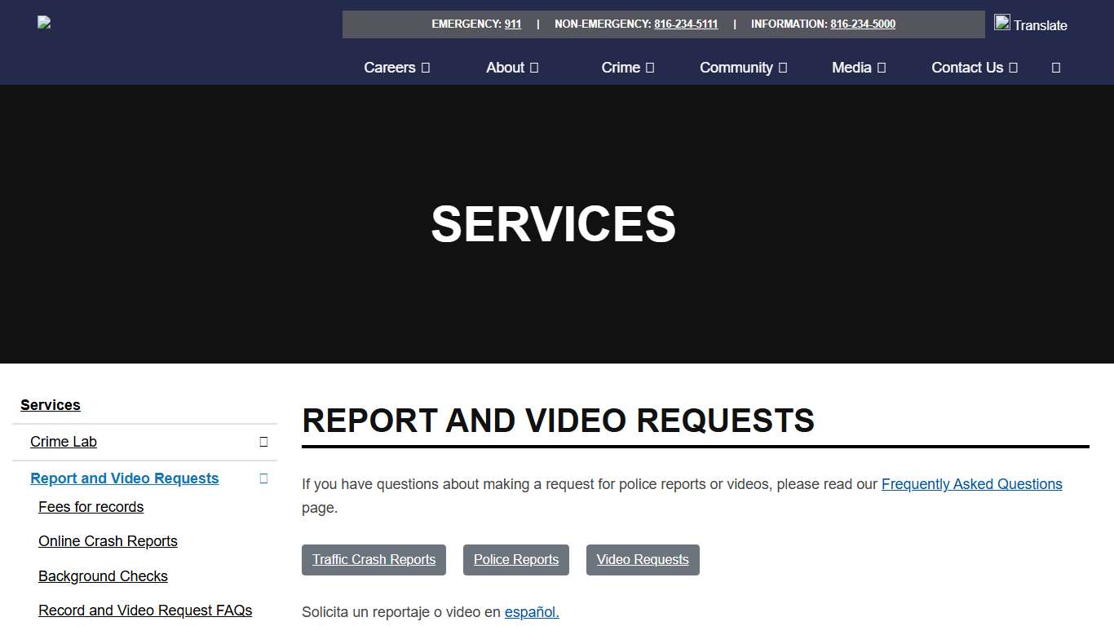This screenshot has height=626, width=1114.
Task: Select Record and Video Request FAQs
Action: pos(145,610)
